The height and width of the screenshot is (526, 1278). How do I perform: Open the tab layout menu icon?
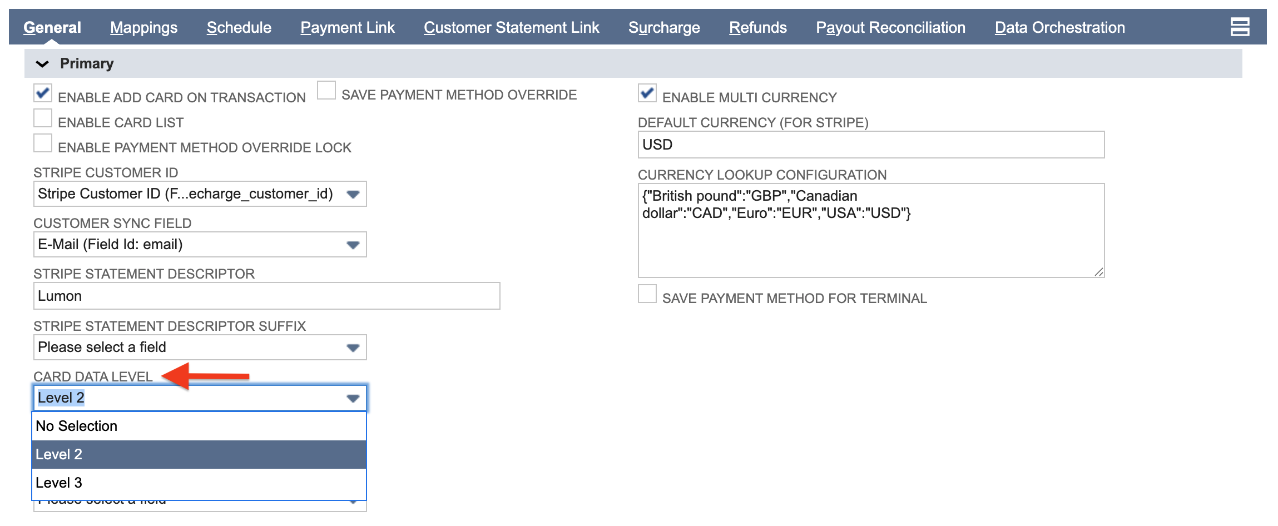pyautogui.click(x=1240, y=27)
